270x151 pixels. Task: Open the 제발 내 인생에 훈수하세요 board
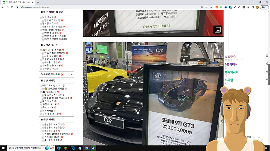57,98
